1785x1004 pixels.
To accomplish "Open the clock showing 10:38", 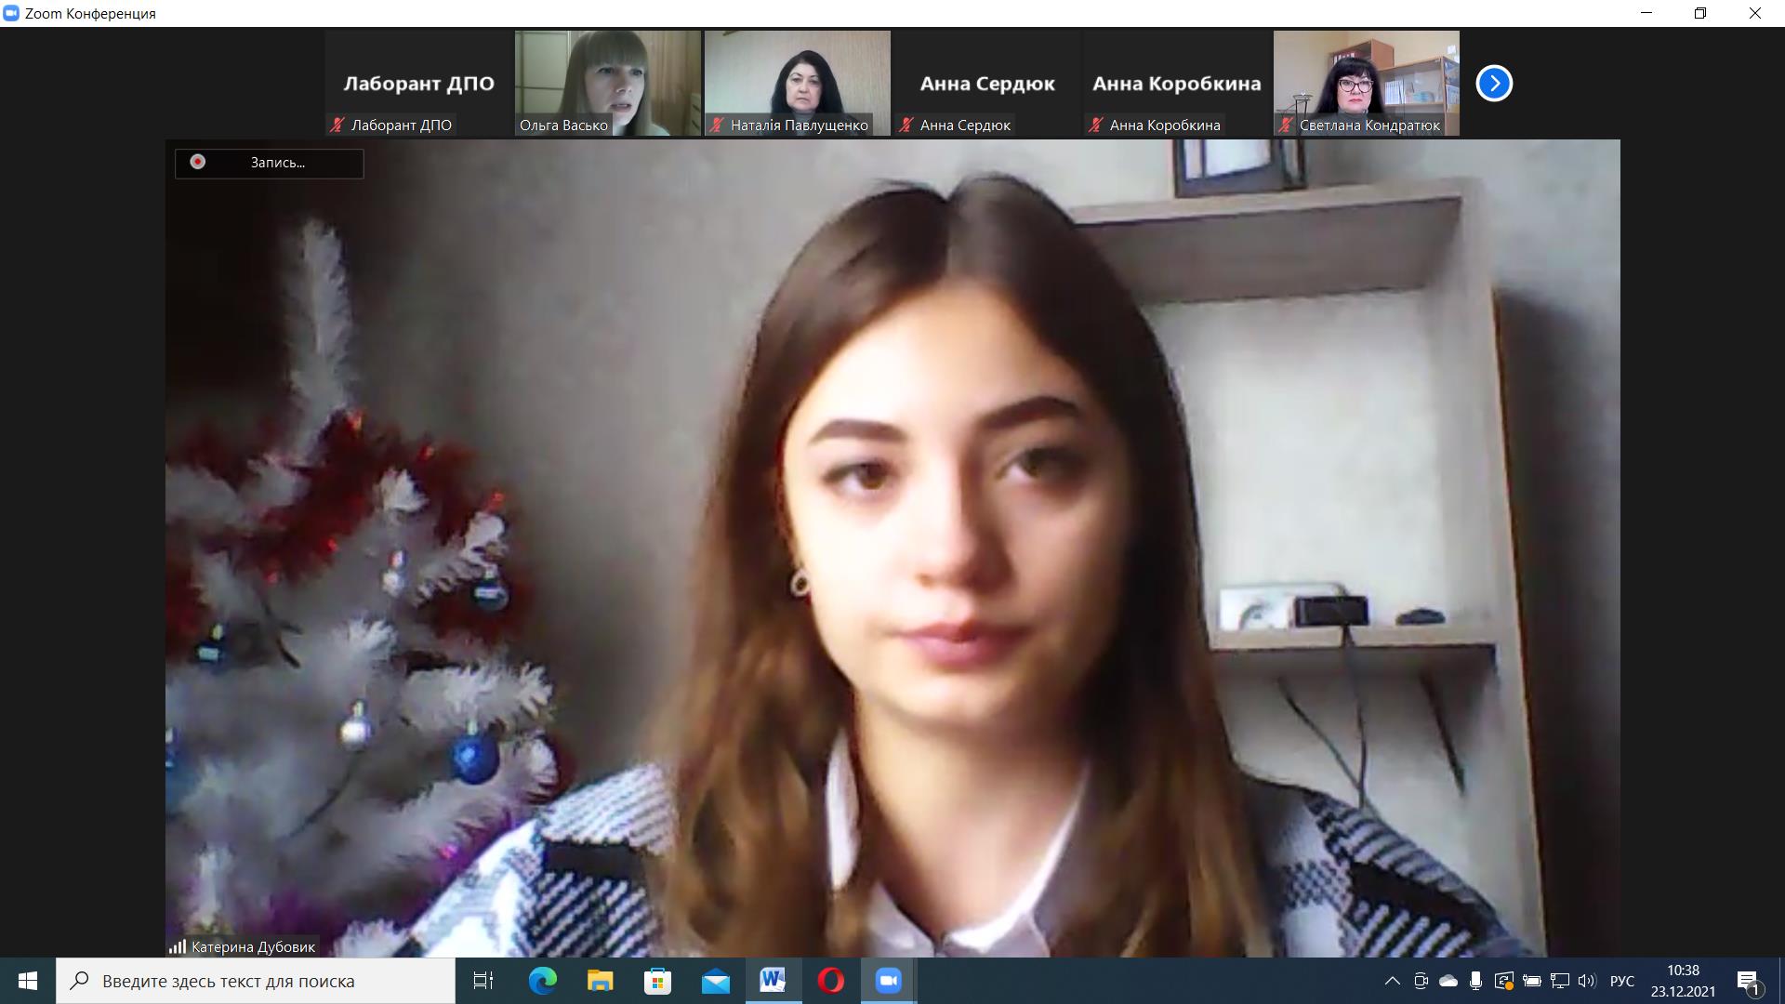I will tap(1683, 981).
